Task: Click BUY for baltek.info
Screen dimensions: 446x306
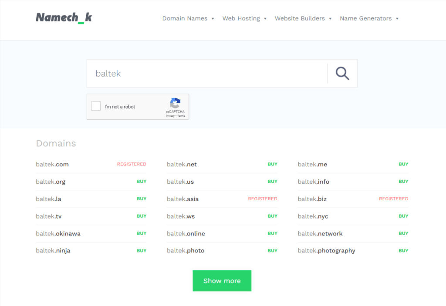Action: coord(403,182)
